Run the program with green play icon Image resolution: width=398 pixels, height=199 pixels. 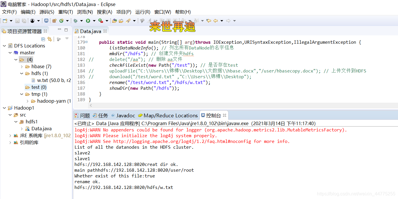coord(88,21)
